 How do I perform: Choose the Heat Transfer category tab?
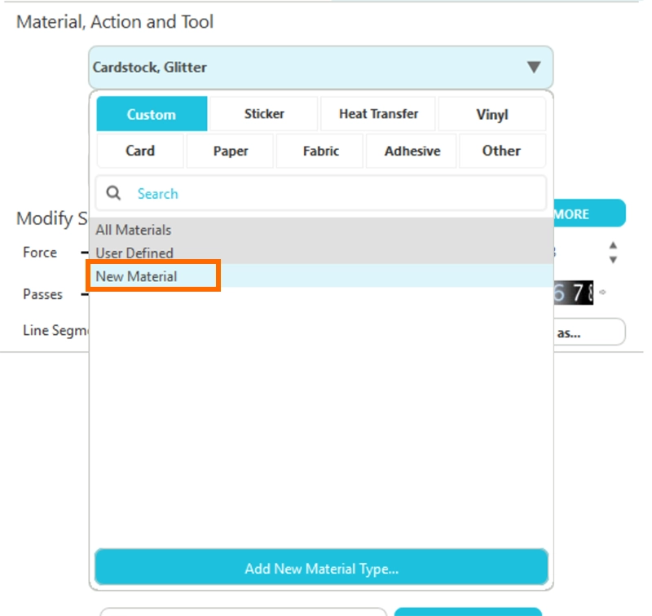point(378,114)
